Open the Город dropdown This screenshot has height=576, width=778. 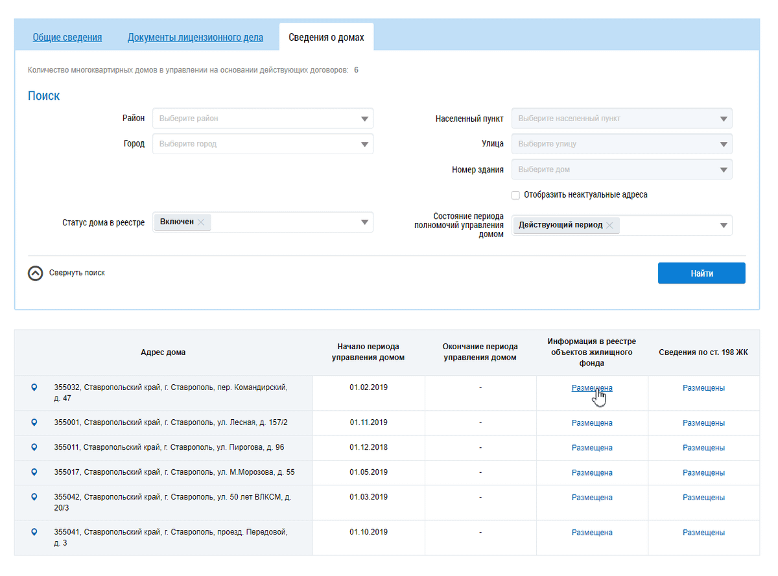263,144
